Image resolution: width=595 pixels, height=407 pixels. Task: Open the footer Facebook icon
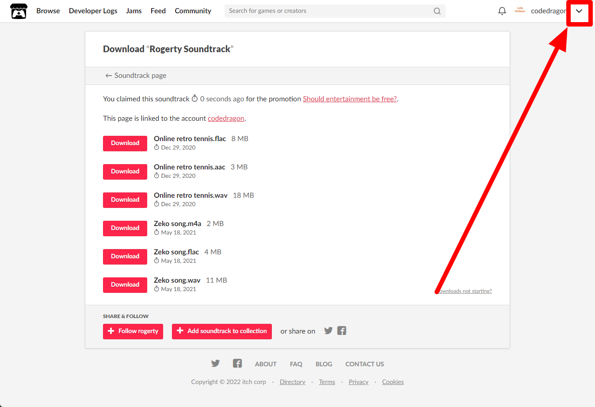[237, 364]
